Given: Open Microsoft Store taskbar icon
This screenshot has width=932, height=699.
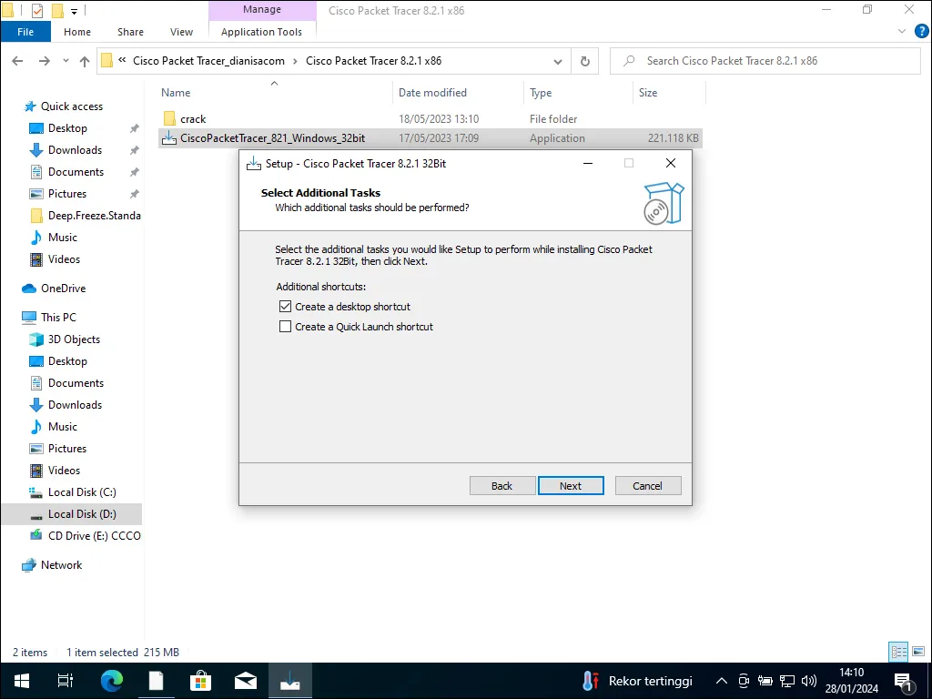Looking at the screenshot, I should coord(200,681).
